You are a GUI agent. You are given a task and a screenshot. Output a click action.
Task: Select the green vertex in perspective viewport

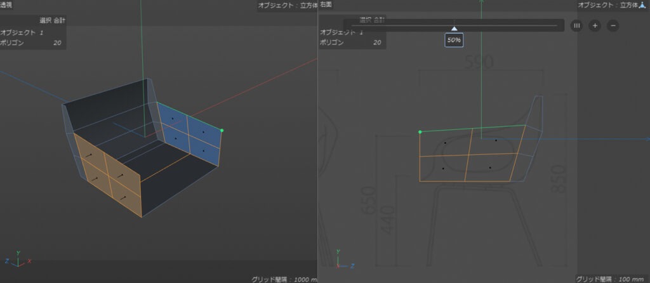[222, 131]
